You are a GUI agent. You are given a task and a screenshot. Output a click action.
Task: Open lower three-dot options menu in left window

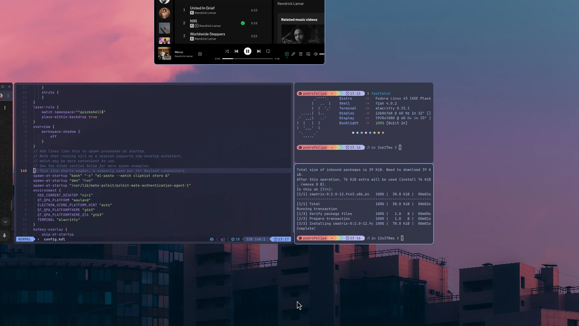tap(5, 108)
